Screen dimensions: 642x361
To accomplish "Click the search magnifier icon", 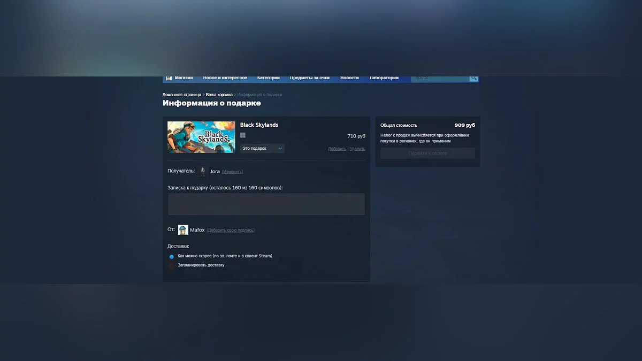I will (x=473, y=78).
